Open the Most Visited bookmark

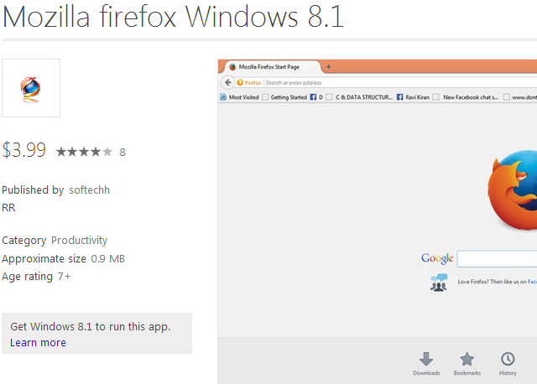click(x=239, y=97)
